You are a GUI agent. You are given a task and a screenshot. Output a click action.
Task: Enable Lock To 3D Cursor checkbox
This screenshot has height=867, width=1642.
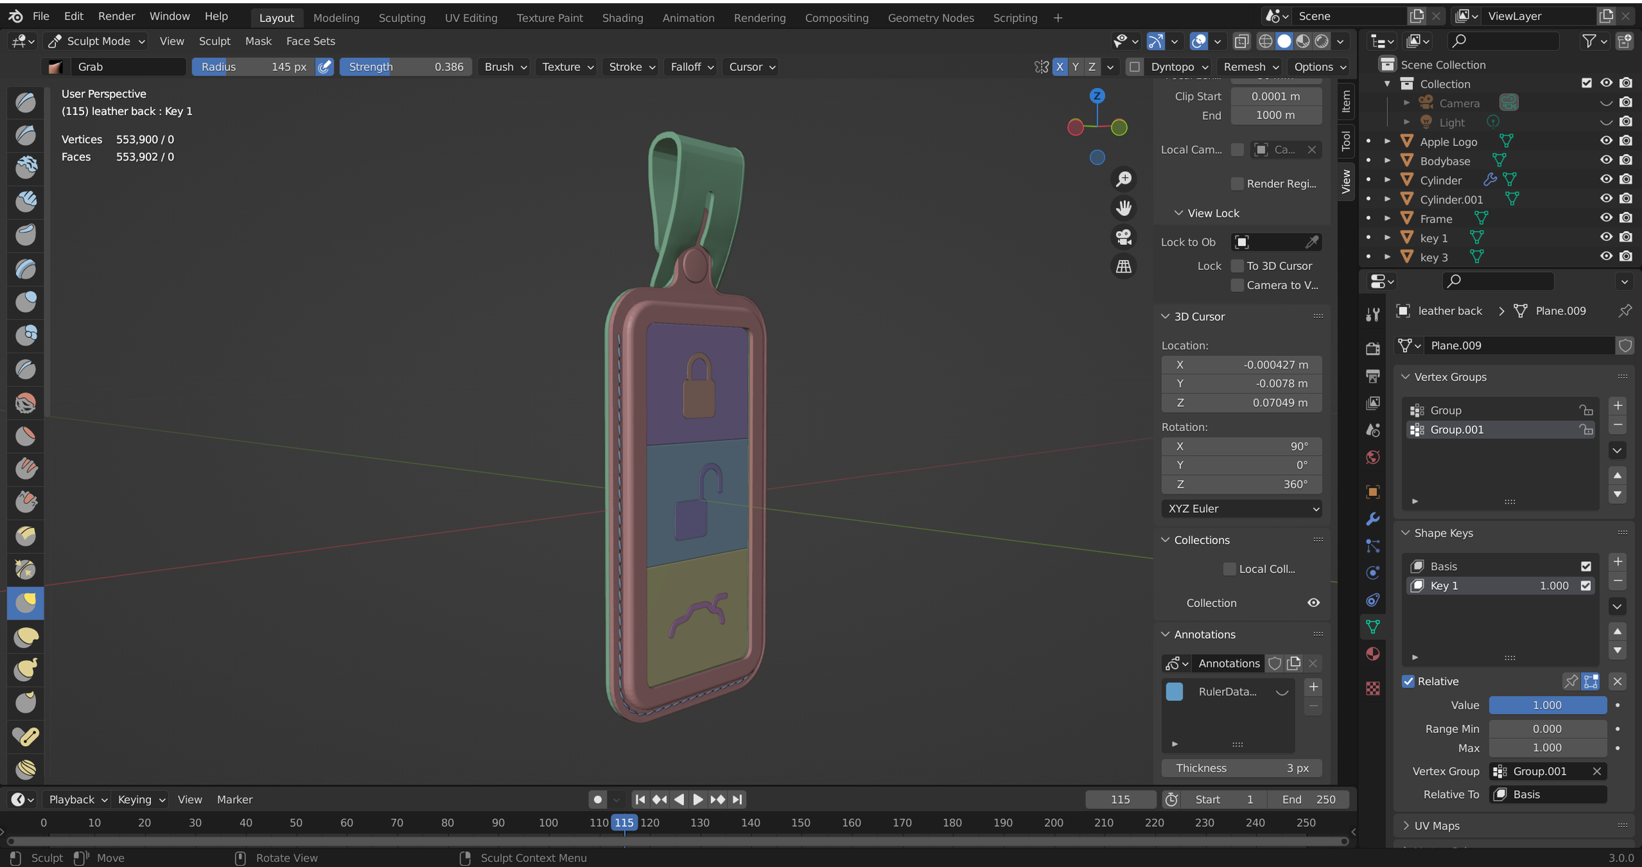tap(1237, 266)
